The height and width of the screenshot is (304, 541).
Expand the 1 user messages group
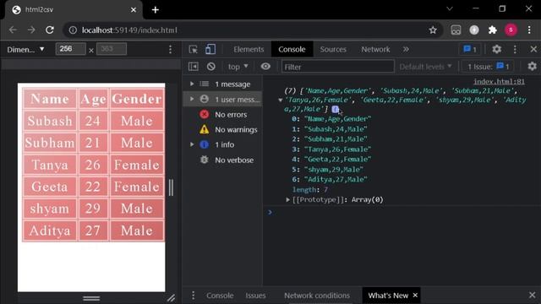pyautogui.click(x=192, y=99)
